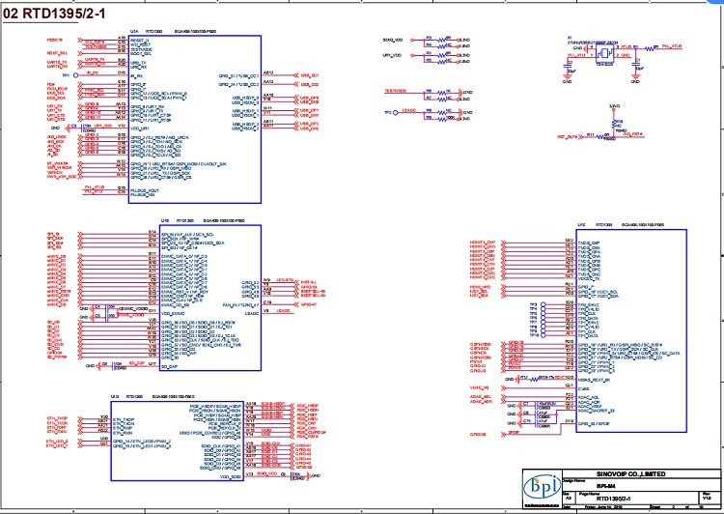The image size is (724, 514).
Task: Select the USB_CC1 off-page port label
Action: click(309, 75)
